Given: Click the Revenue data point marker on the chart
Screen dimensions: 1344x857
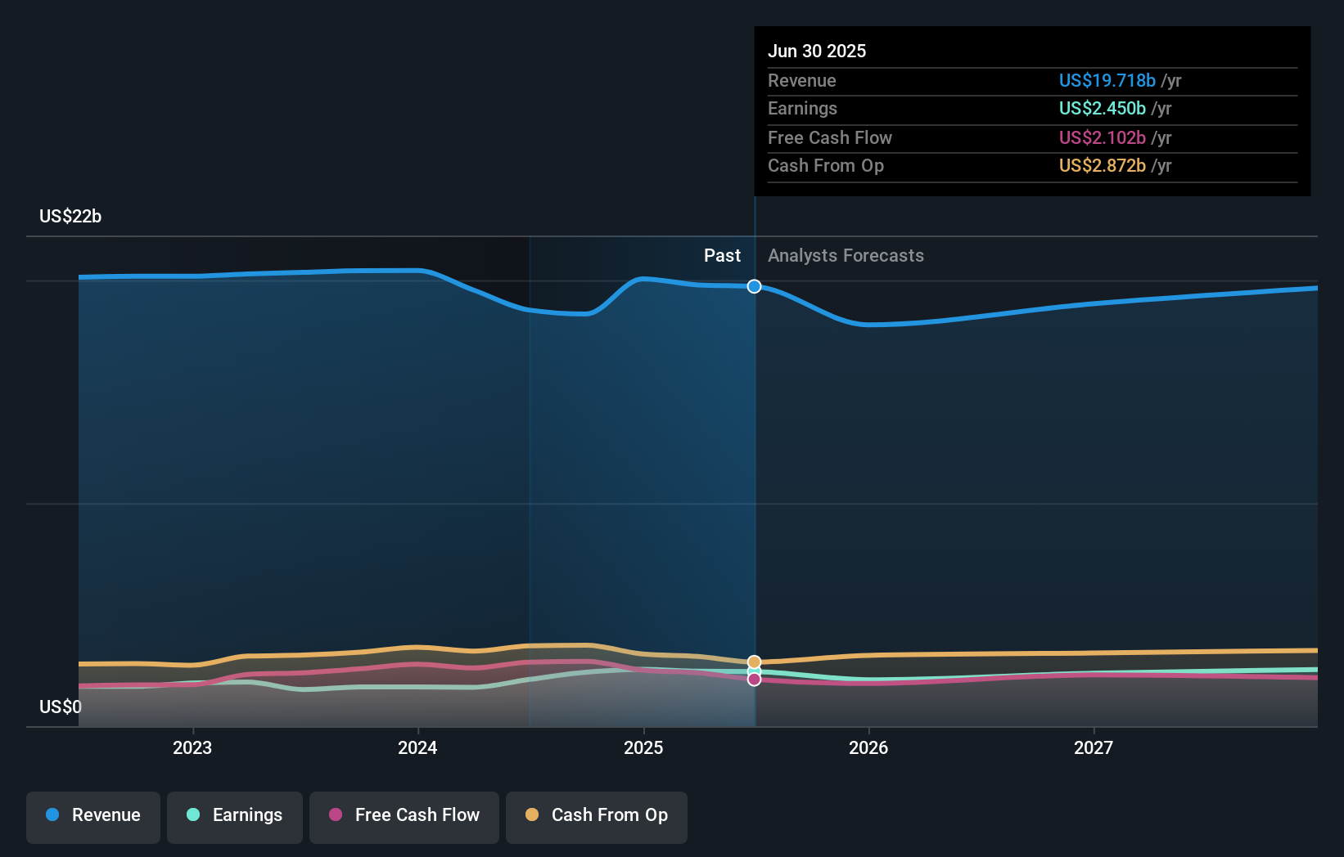Looking at the screenshot, I should coord(754,286).
